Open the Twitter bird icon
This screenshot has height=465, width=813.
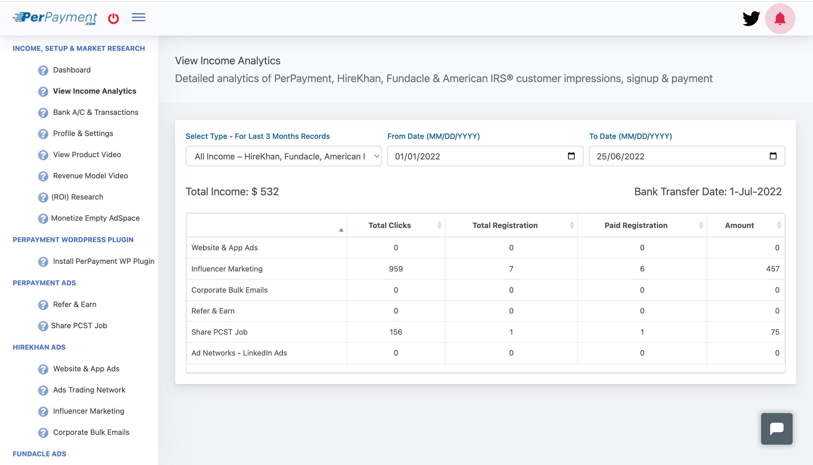tap(751, 19)
